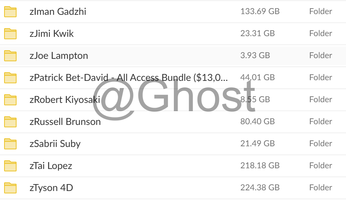Click the 21.49 GB size cell
346x202 pixels.
click(258, 143)
